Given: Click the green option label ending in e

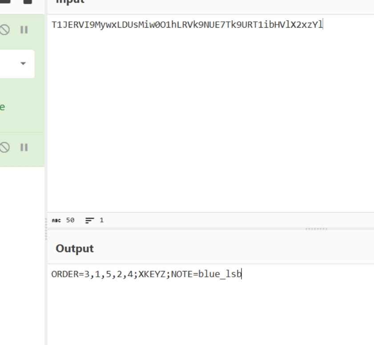Looking at the screenshot, I should click(x=2, y=107).
